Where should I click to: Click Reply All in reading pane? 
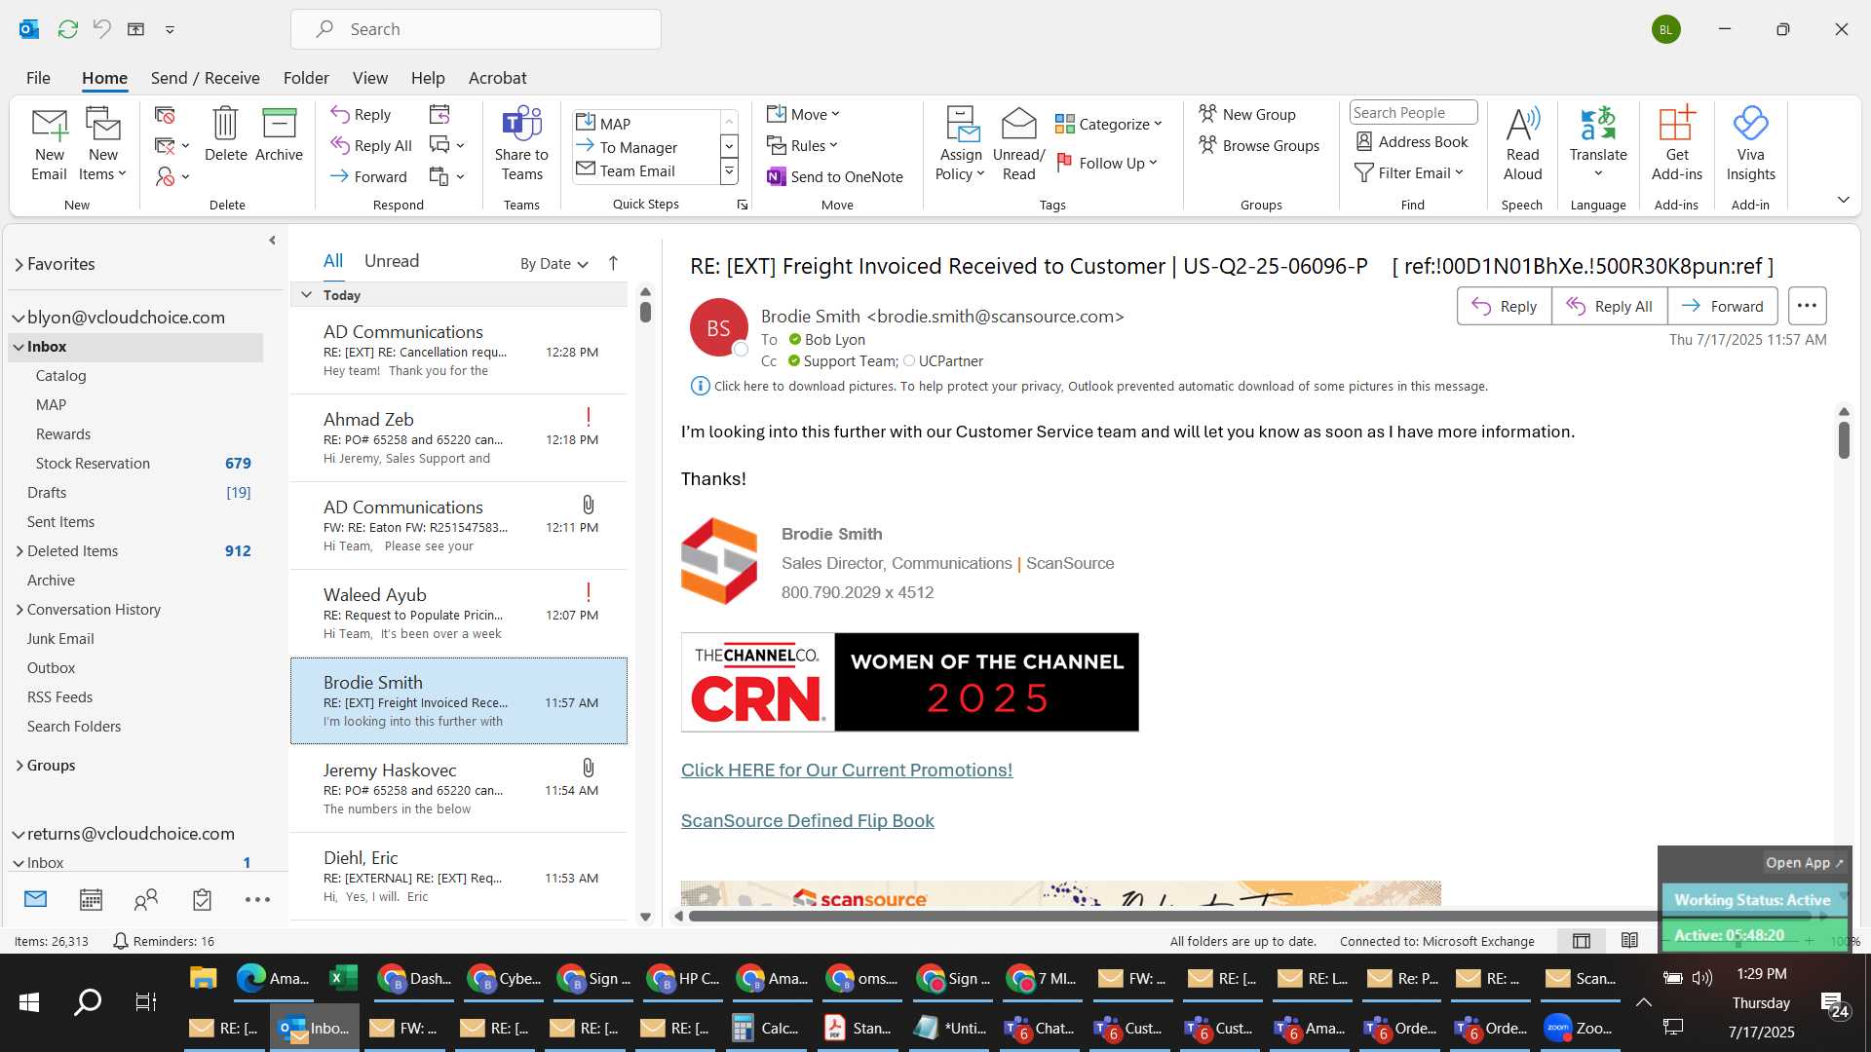(1610, 306)
